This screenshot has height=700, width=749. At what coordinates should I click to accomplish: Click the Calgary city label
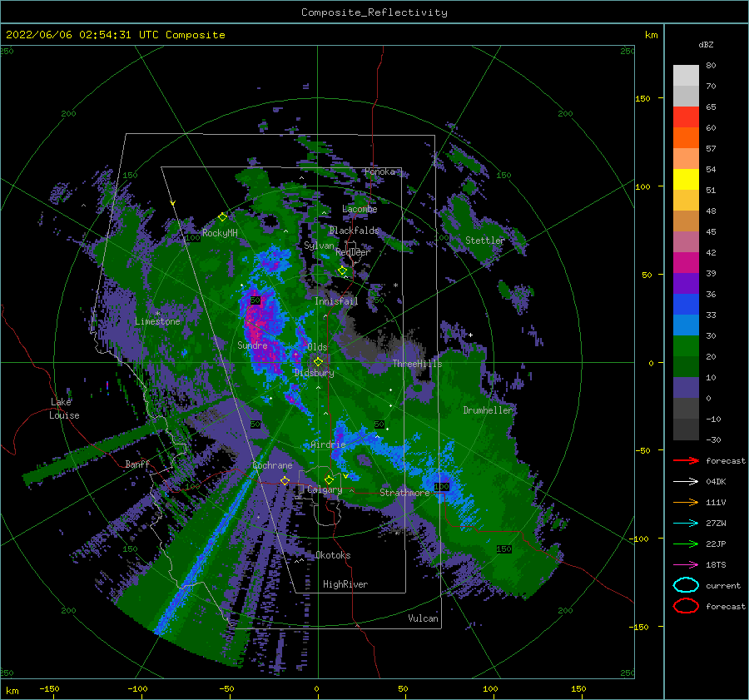tap(325, 489)
